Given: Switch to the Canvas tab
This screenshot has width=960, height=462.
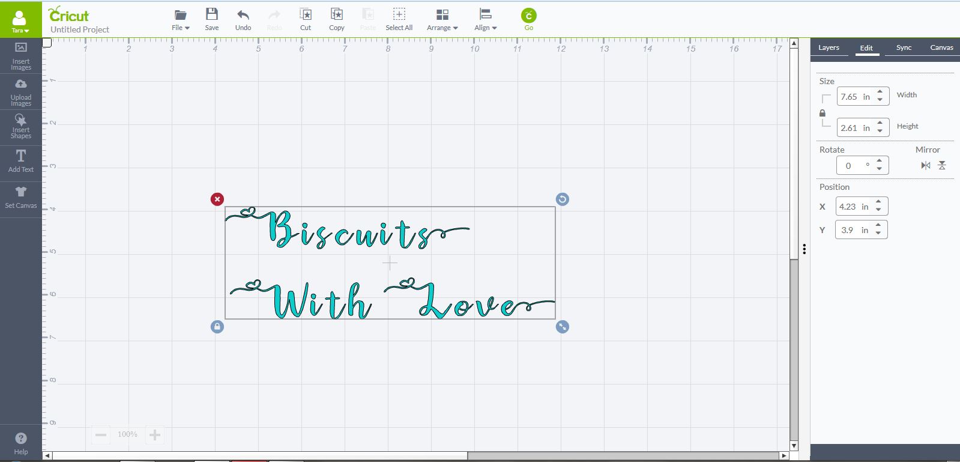Looking at the screenshot, I should pos(941,47).
